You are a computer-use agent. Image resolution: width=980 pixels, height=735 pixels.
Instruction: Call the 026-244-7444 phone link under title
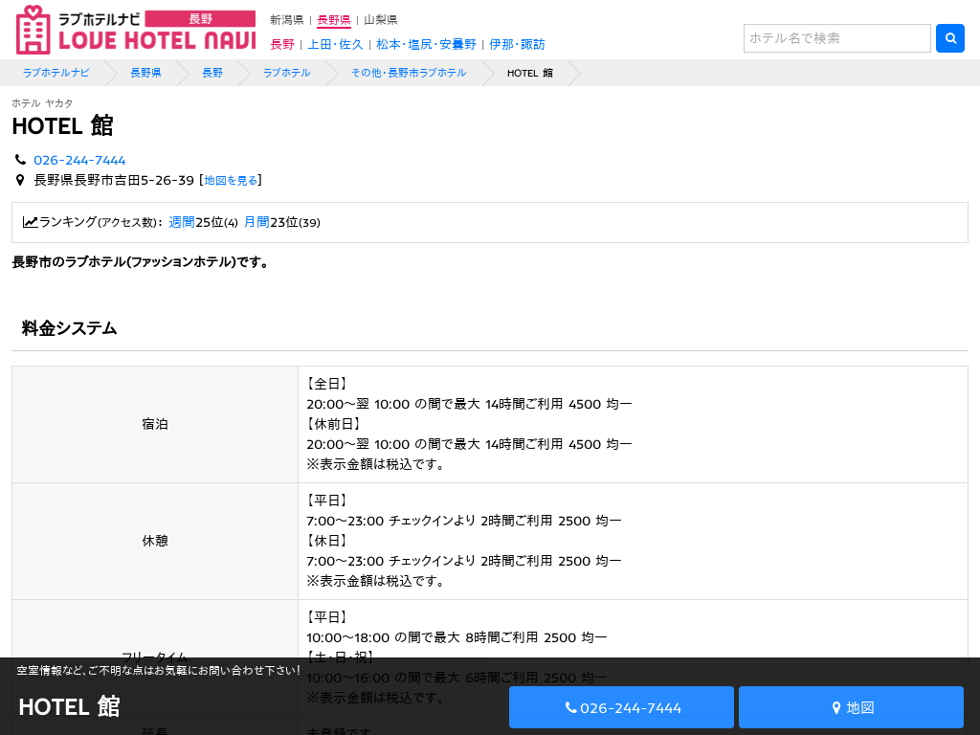(x=79, y=160)
